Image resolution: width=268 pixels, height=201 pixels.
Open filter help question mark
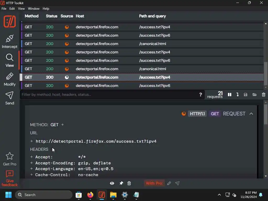[200, 94]
